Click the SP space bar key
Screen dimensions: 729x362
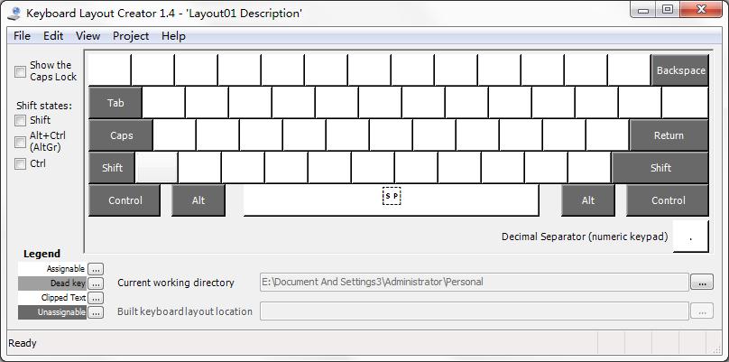click(391, 200)
